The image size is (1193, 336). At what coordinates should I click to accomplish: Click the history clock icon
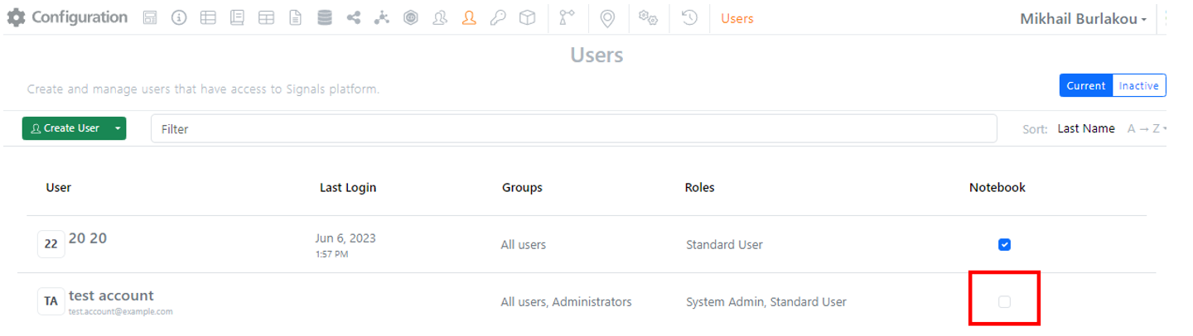(x=689, y=17)
